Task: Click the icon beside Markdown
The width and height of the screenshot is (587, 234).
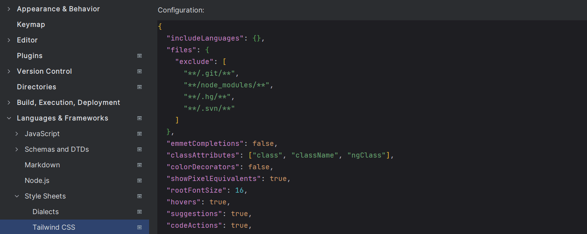Action: pos(139,165)
